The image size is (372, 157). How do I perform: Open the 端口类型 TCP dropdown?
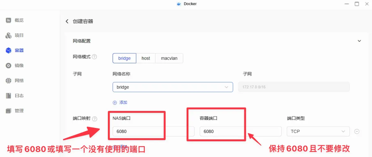point(318,131)
